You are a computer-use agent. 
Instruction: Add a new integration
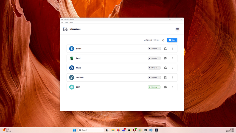tap(172, 40)
